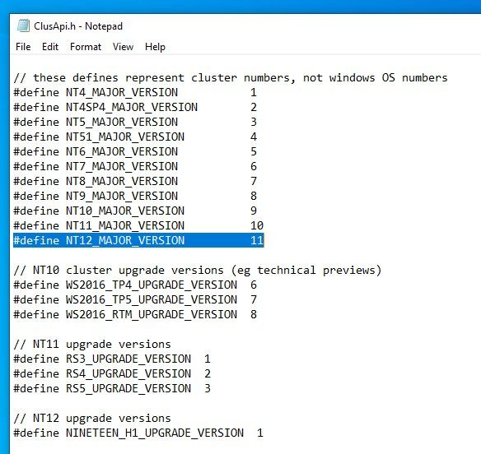The width and height of the screenshot is (481, 454).
Task: Click the NT12 upgrade versions comment
Action: point(92,418)
